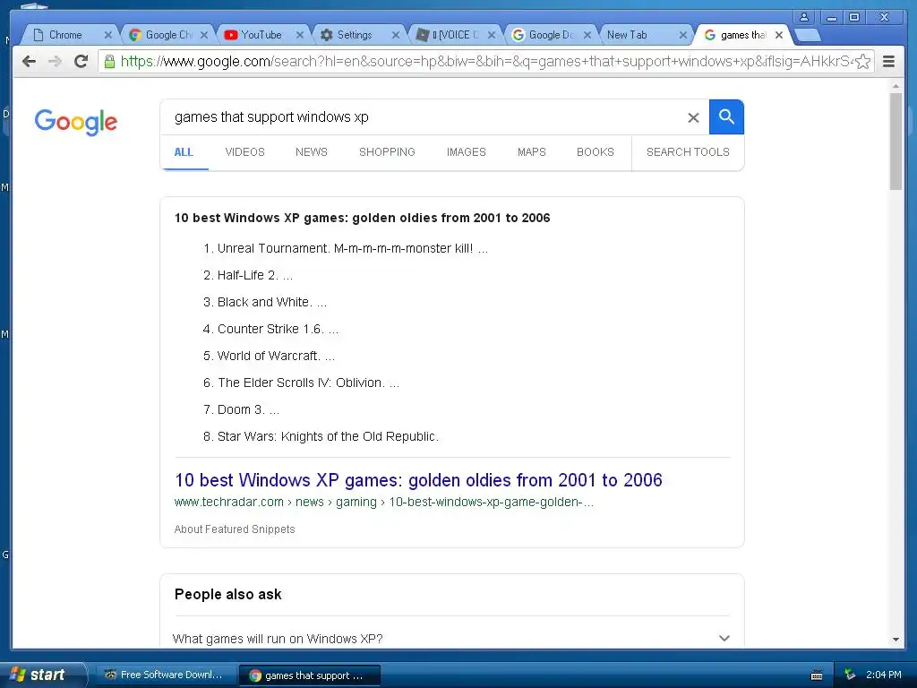Click the blue magnifier search button
Screen dimensions: 917x688
pyautogui.click(x=726, y=117)
